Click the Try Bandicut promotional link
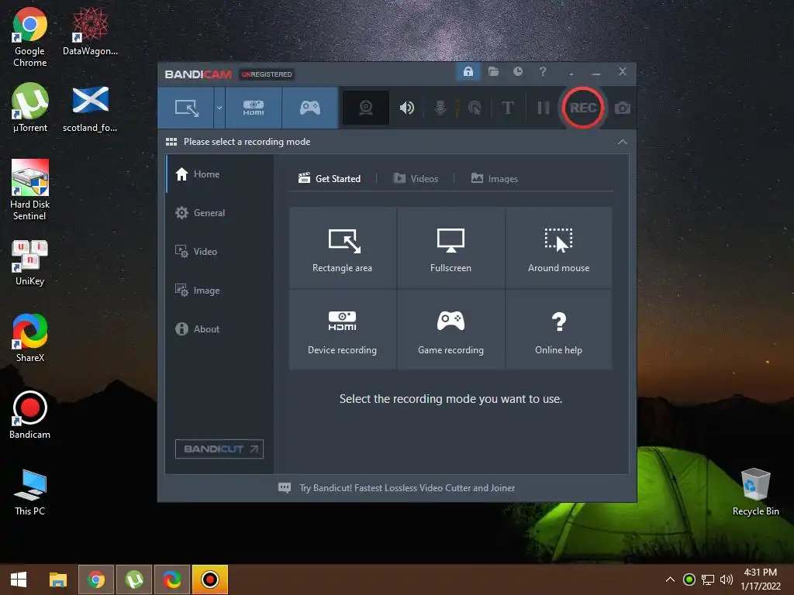 406,488
